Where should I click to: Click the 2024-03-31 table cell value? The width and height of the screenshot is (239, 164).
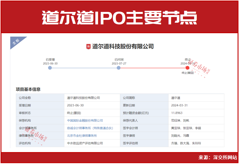[196, 106]
